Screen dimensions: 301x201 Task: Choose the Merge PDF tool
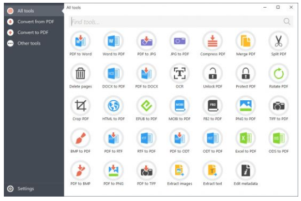click(x=246, y=41)
